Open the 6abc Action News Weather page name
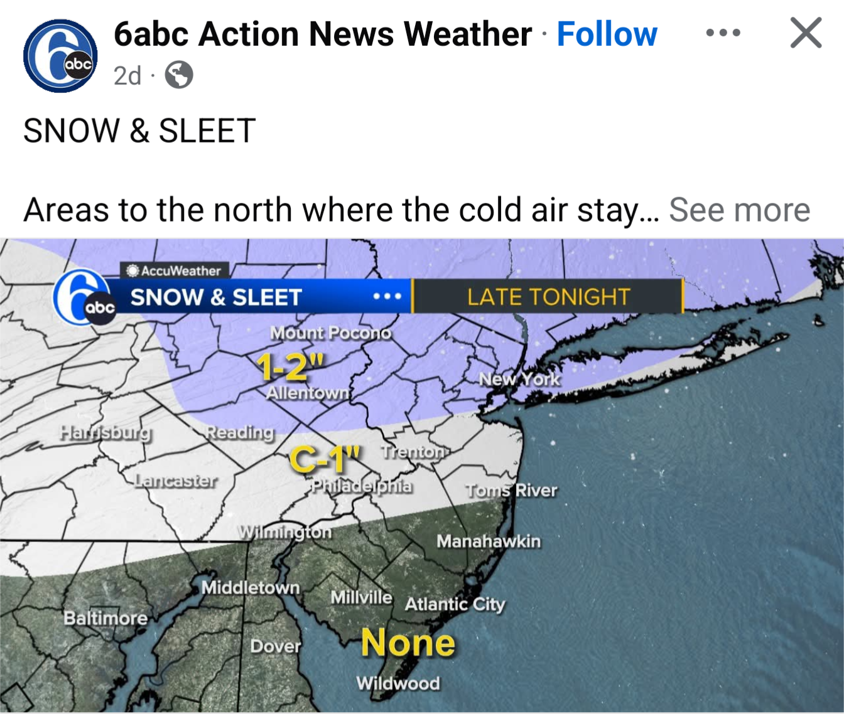Viewport: 844px width, 714px height. pyautogui.click(x=322, y=34)
